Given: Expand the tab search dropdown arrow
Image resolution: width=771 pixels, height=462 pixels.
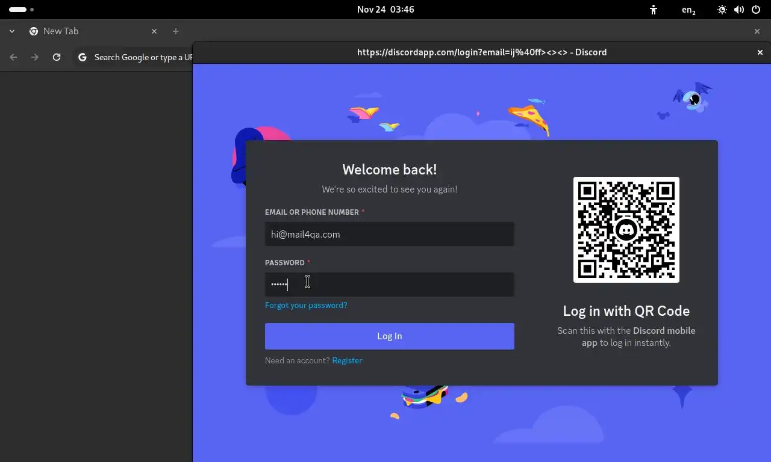Looking at the screenshot, I should point(12,31).
